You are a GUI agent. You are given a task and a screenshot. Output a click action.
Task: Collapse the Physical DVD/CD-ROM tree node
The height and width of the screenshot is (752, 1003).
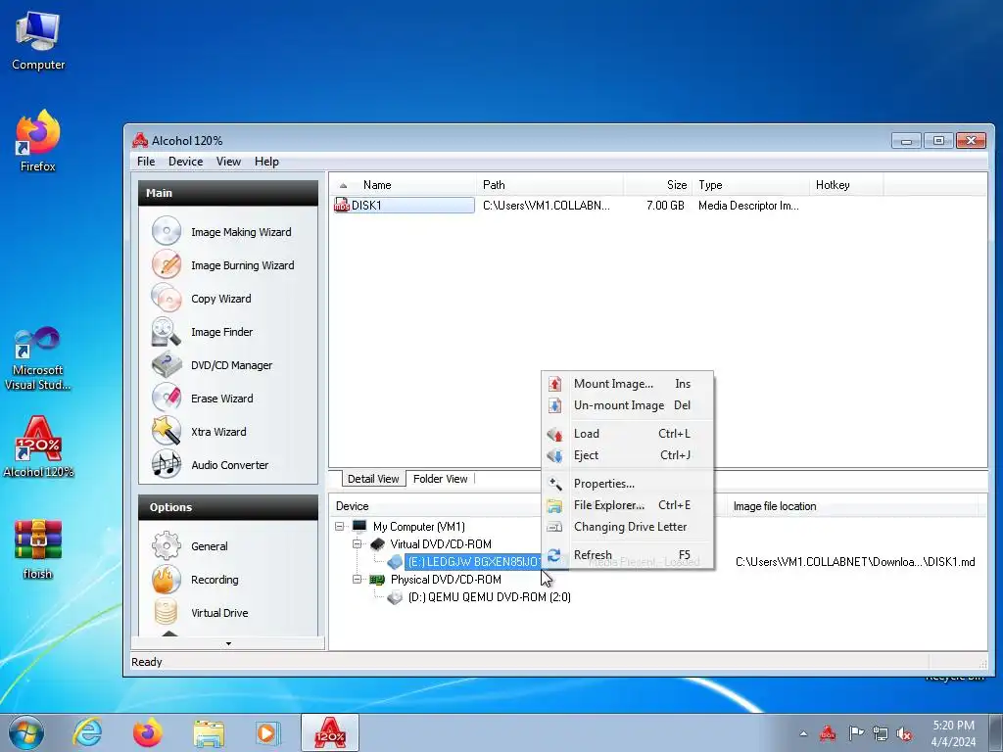[357, 580]
